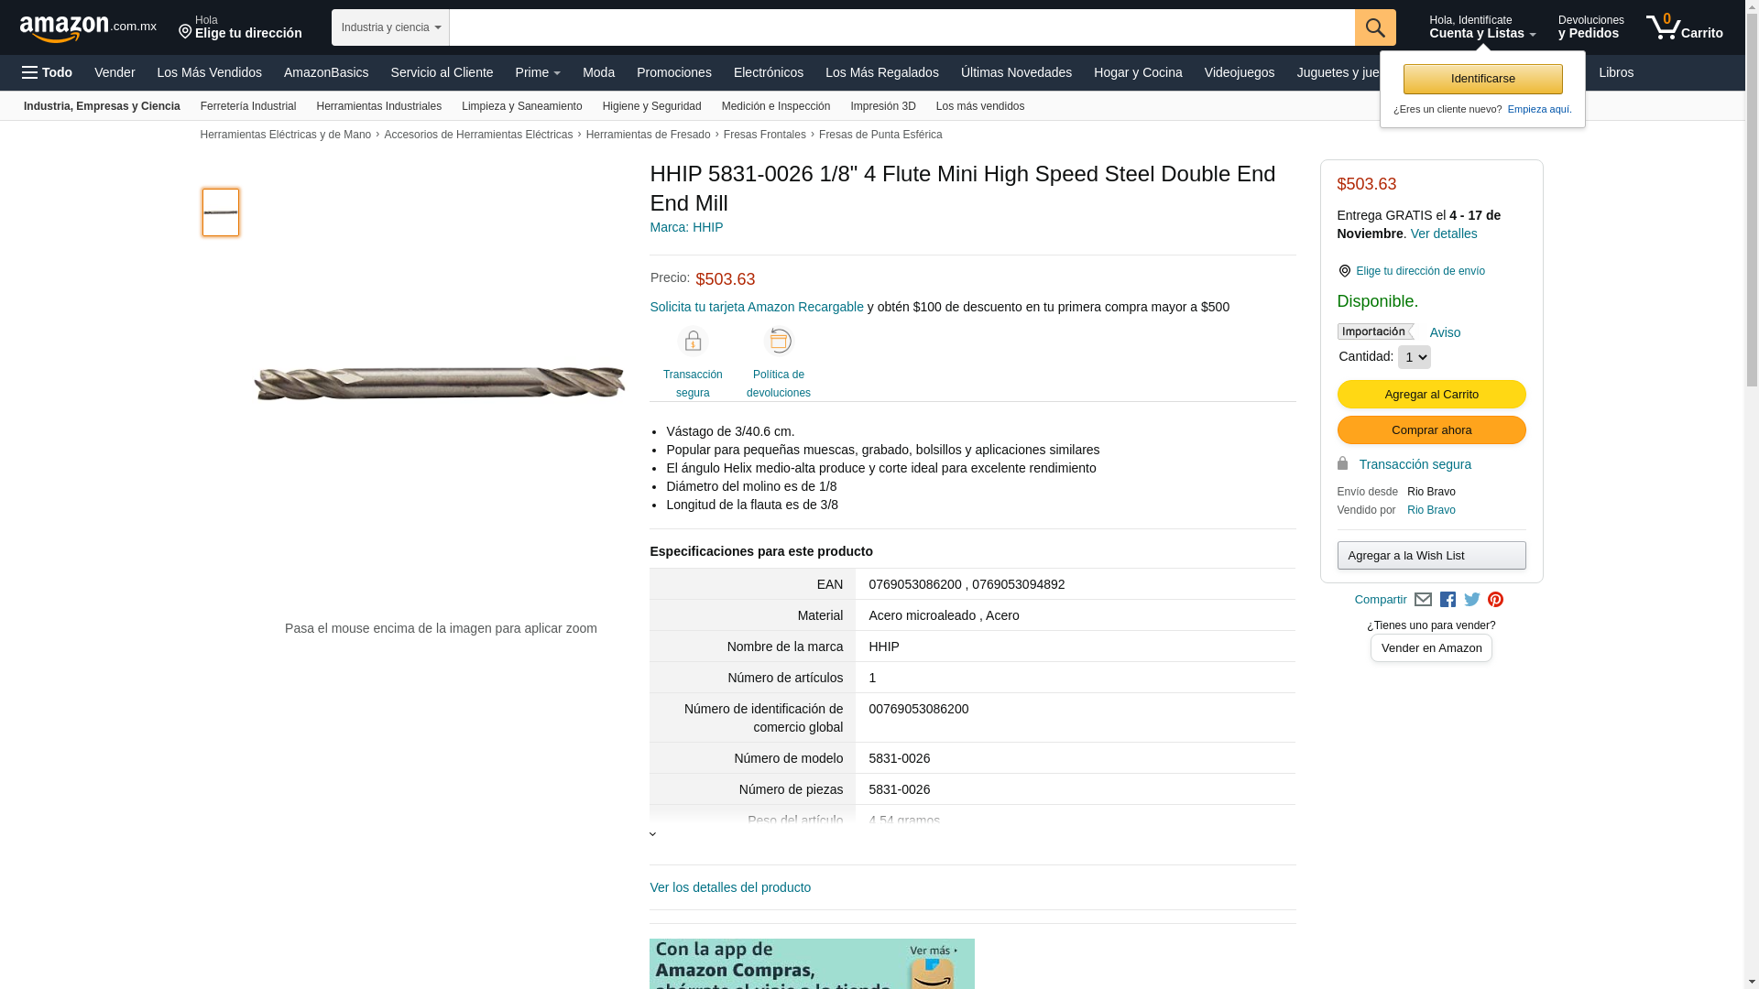The height and width of the screenshot is (989, 1759).
Task: Open the Industria y ciencia search category dropdown
Action: [x=391, y=27]
